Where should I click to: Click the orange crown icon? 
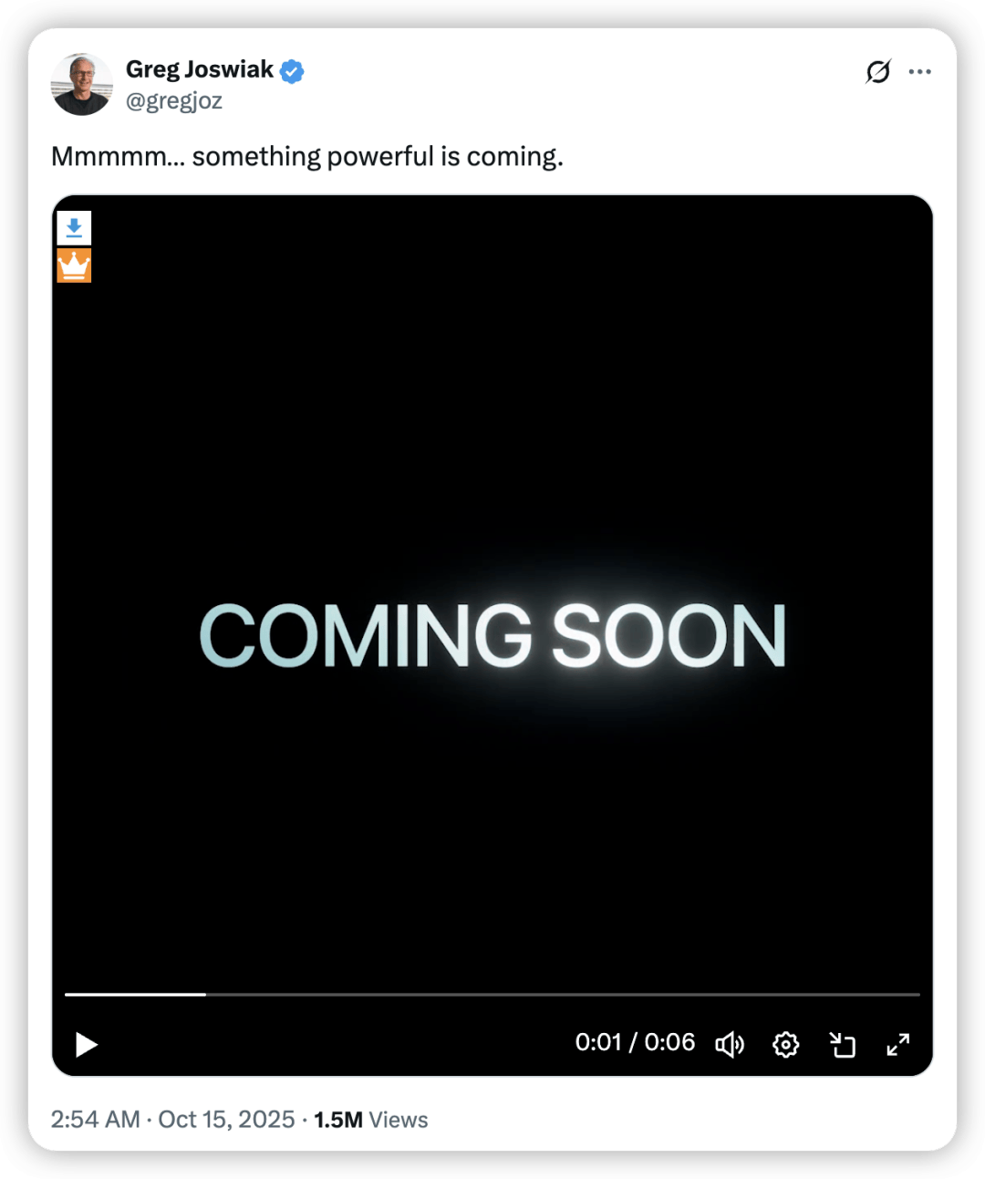[74, 266]
